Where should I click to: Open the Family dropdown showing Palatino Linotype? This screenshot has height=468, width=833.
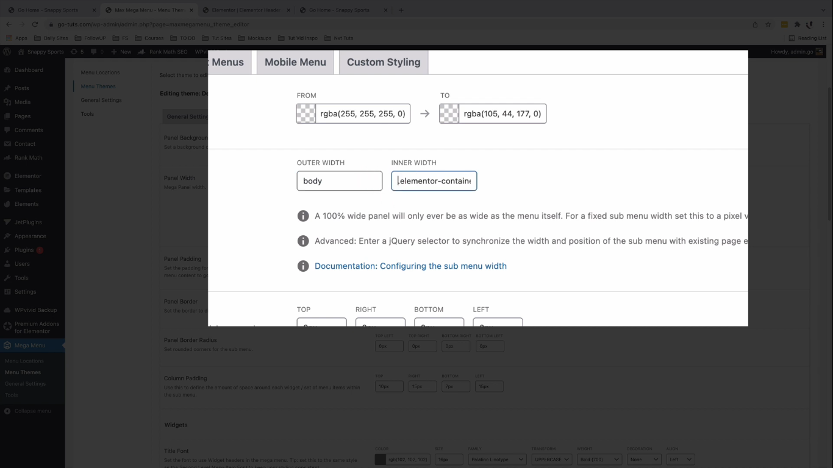click(496, 459)
